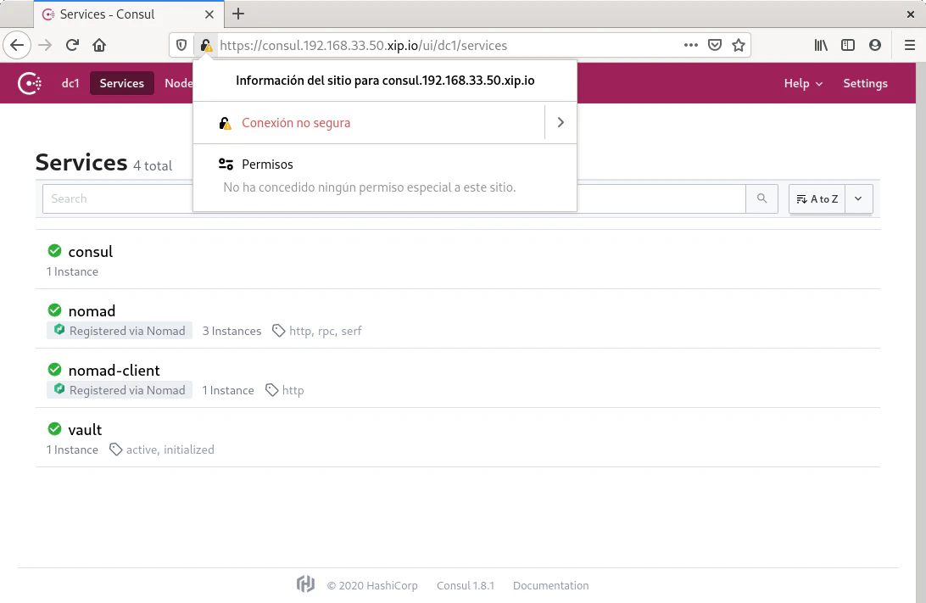The width and height of the screenshot is (926, 603).
Task: Click the Documentation footer link
Action: pos(550,585)
